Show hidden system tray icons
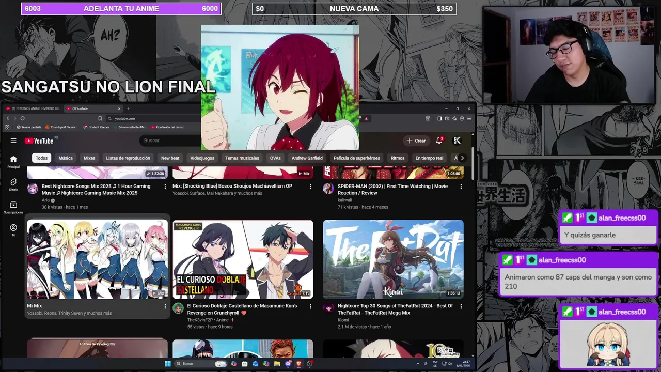 click(418, 364)
